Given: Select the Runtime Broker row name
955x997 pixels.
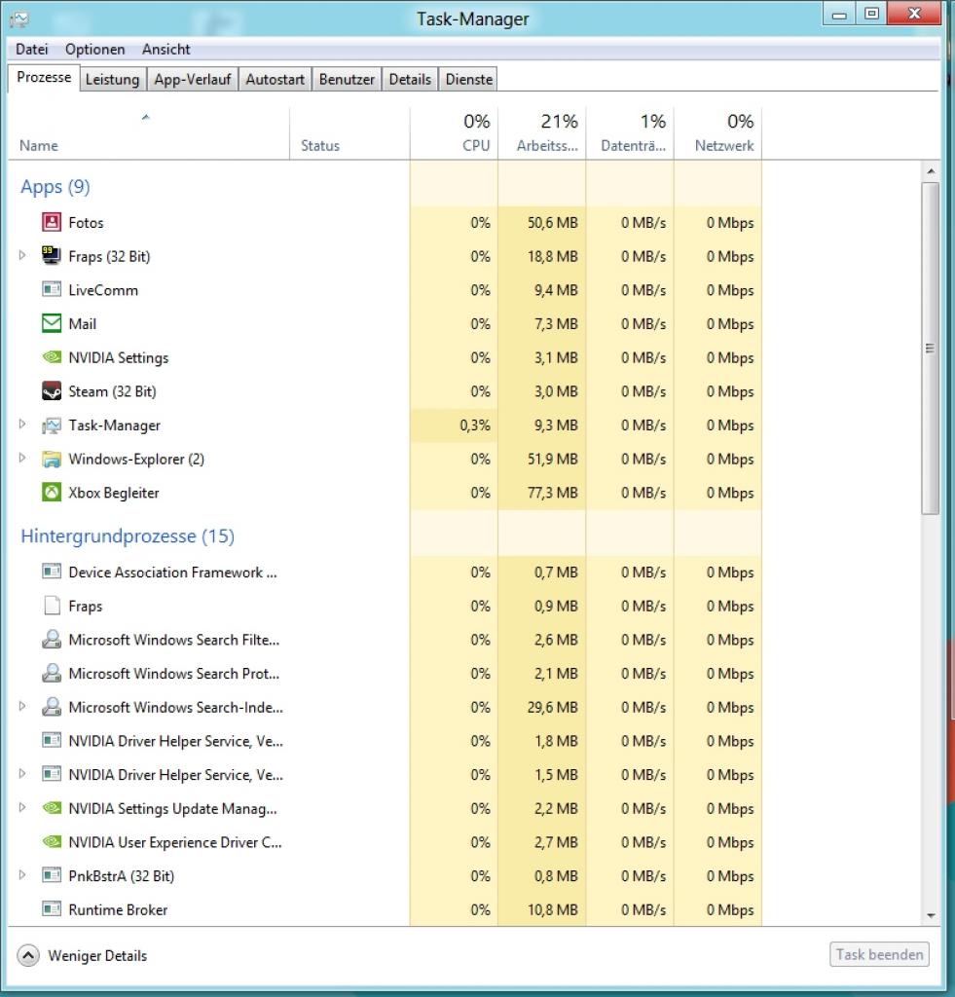Looking at the screenshot, I should point(118,910).
